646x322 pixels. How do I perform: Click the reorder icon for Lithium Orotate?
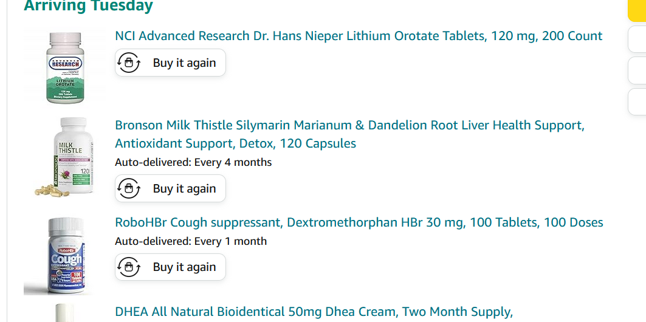pyautogui.click(x=129, y=63)
